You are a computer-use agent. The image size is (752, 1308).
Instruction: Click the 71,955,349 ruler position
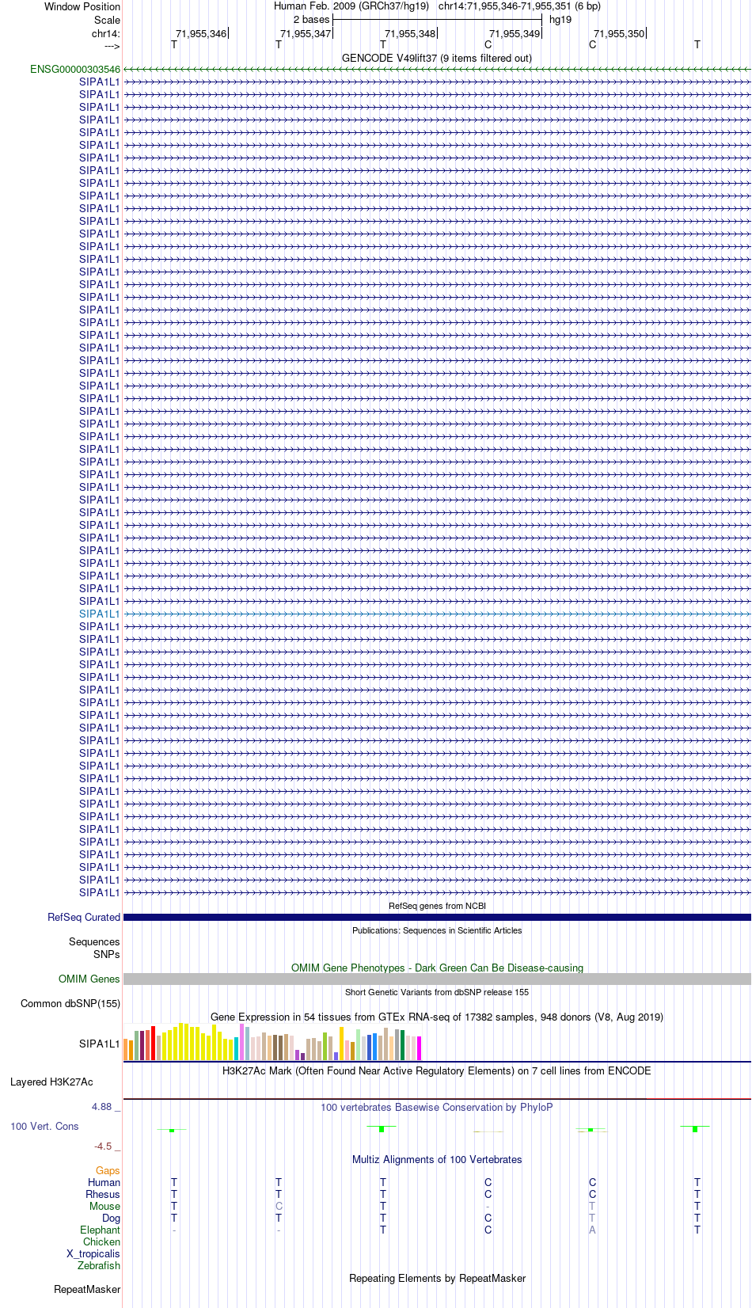tap(515, 34)
